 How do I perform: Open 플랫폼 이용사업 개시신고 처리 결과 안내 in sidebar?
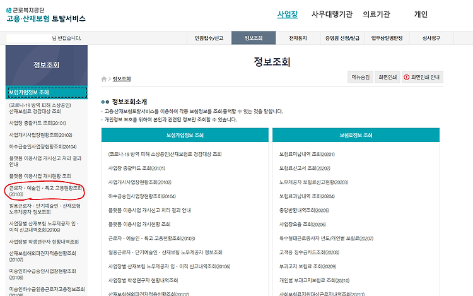pyautogui.click(x=45, y=162)
